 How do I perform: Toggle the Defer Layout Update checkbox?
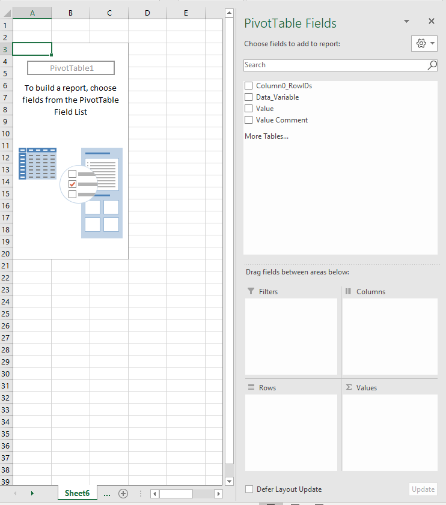click(249, 489)
